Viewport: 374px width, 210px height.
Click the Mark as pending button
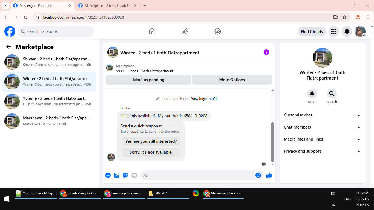149,80
